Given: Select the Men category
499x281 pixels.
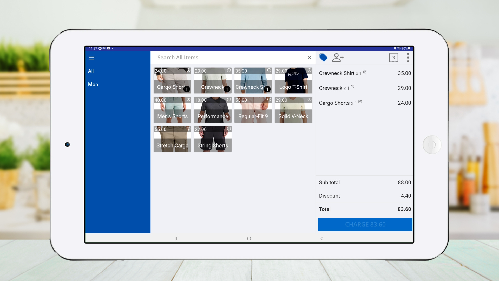Looking at the screenshot, I should pos(93,84).
